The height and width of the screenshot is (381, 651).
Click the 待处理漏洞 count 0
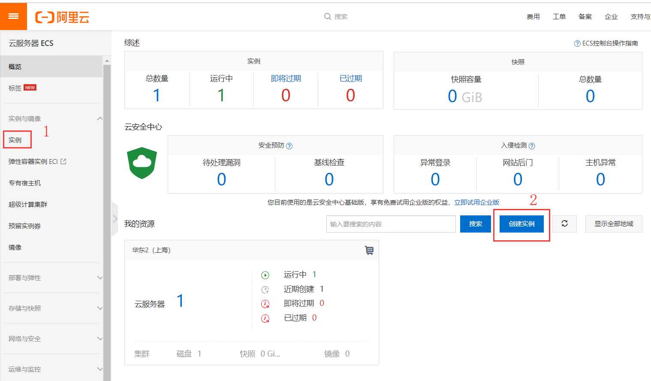(221, 179)
